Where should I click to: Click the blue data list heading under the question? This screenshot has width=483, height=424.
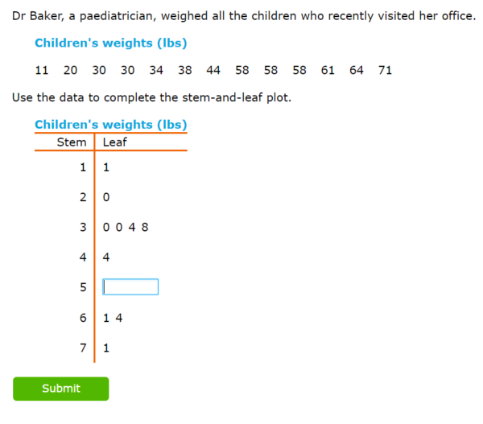[x=110, y=43]
